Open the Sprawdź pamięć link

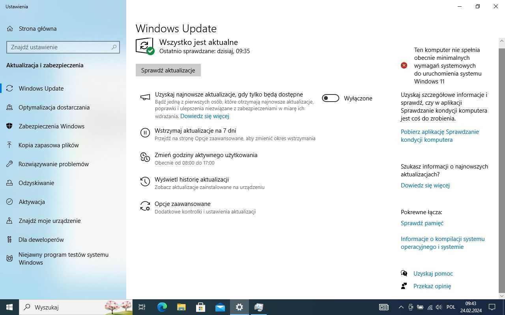click(x=422, y=223)
